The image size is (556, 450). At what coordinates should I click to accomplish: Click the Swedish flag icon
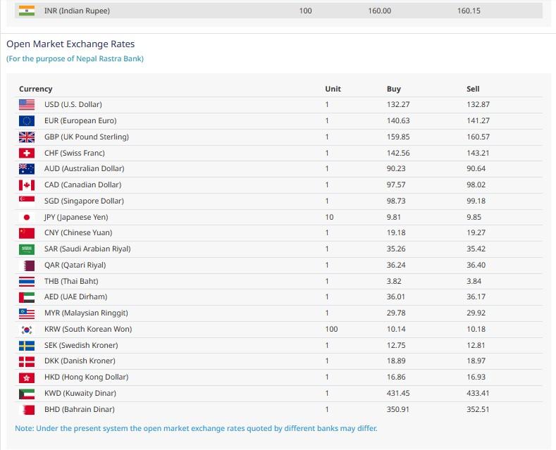tap(27, 345)
